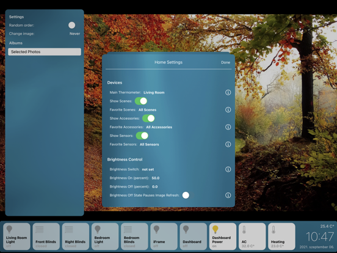Click the Bedroom Light bulb icon
The height and width of the screenshot is (253, 337).
98,230
